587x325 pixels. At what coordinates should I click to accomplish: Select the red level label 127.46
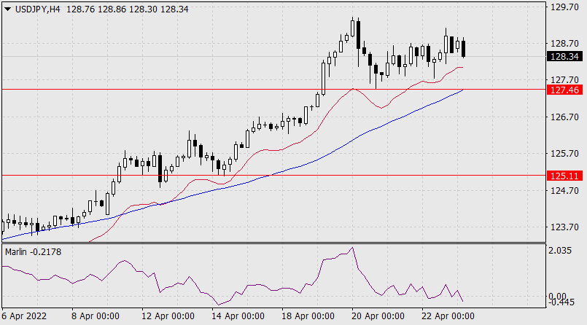point(564,90)
